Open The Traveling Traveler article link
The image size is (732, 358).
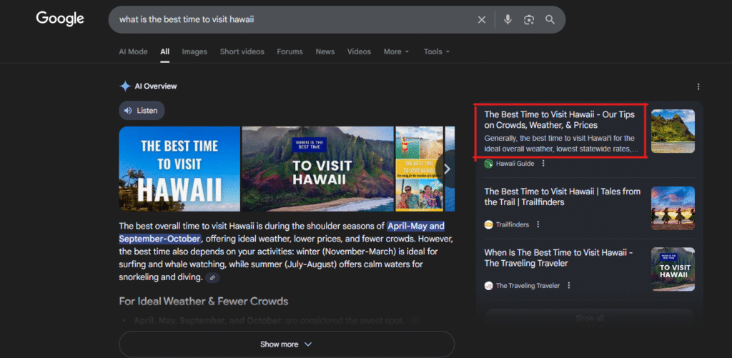click(x=558, y=258)
